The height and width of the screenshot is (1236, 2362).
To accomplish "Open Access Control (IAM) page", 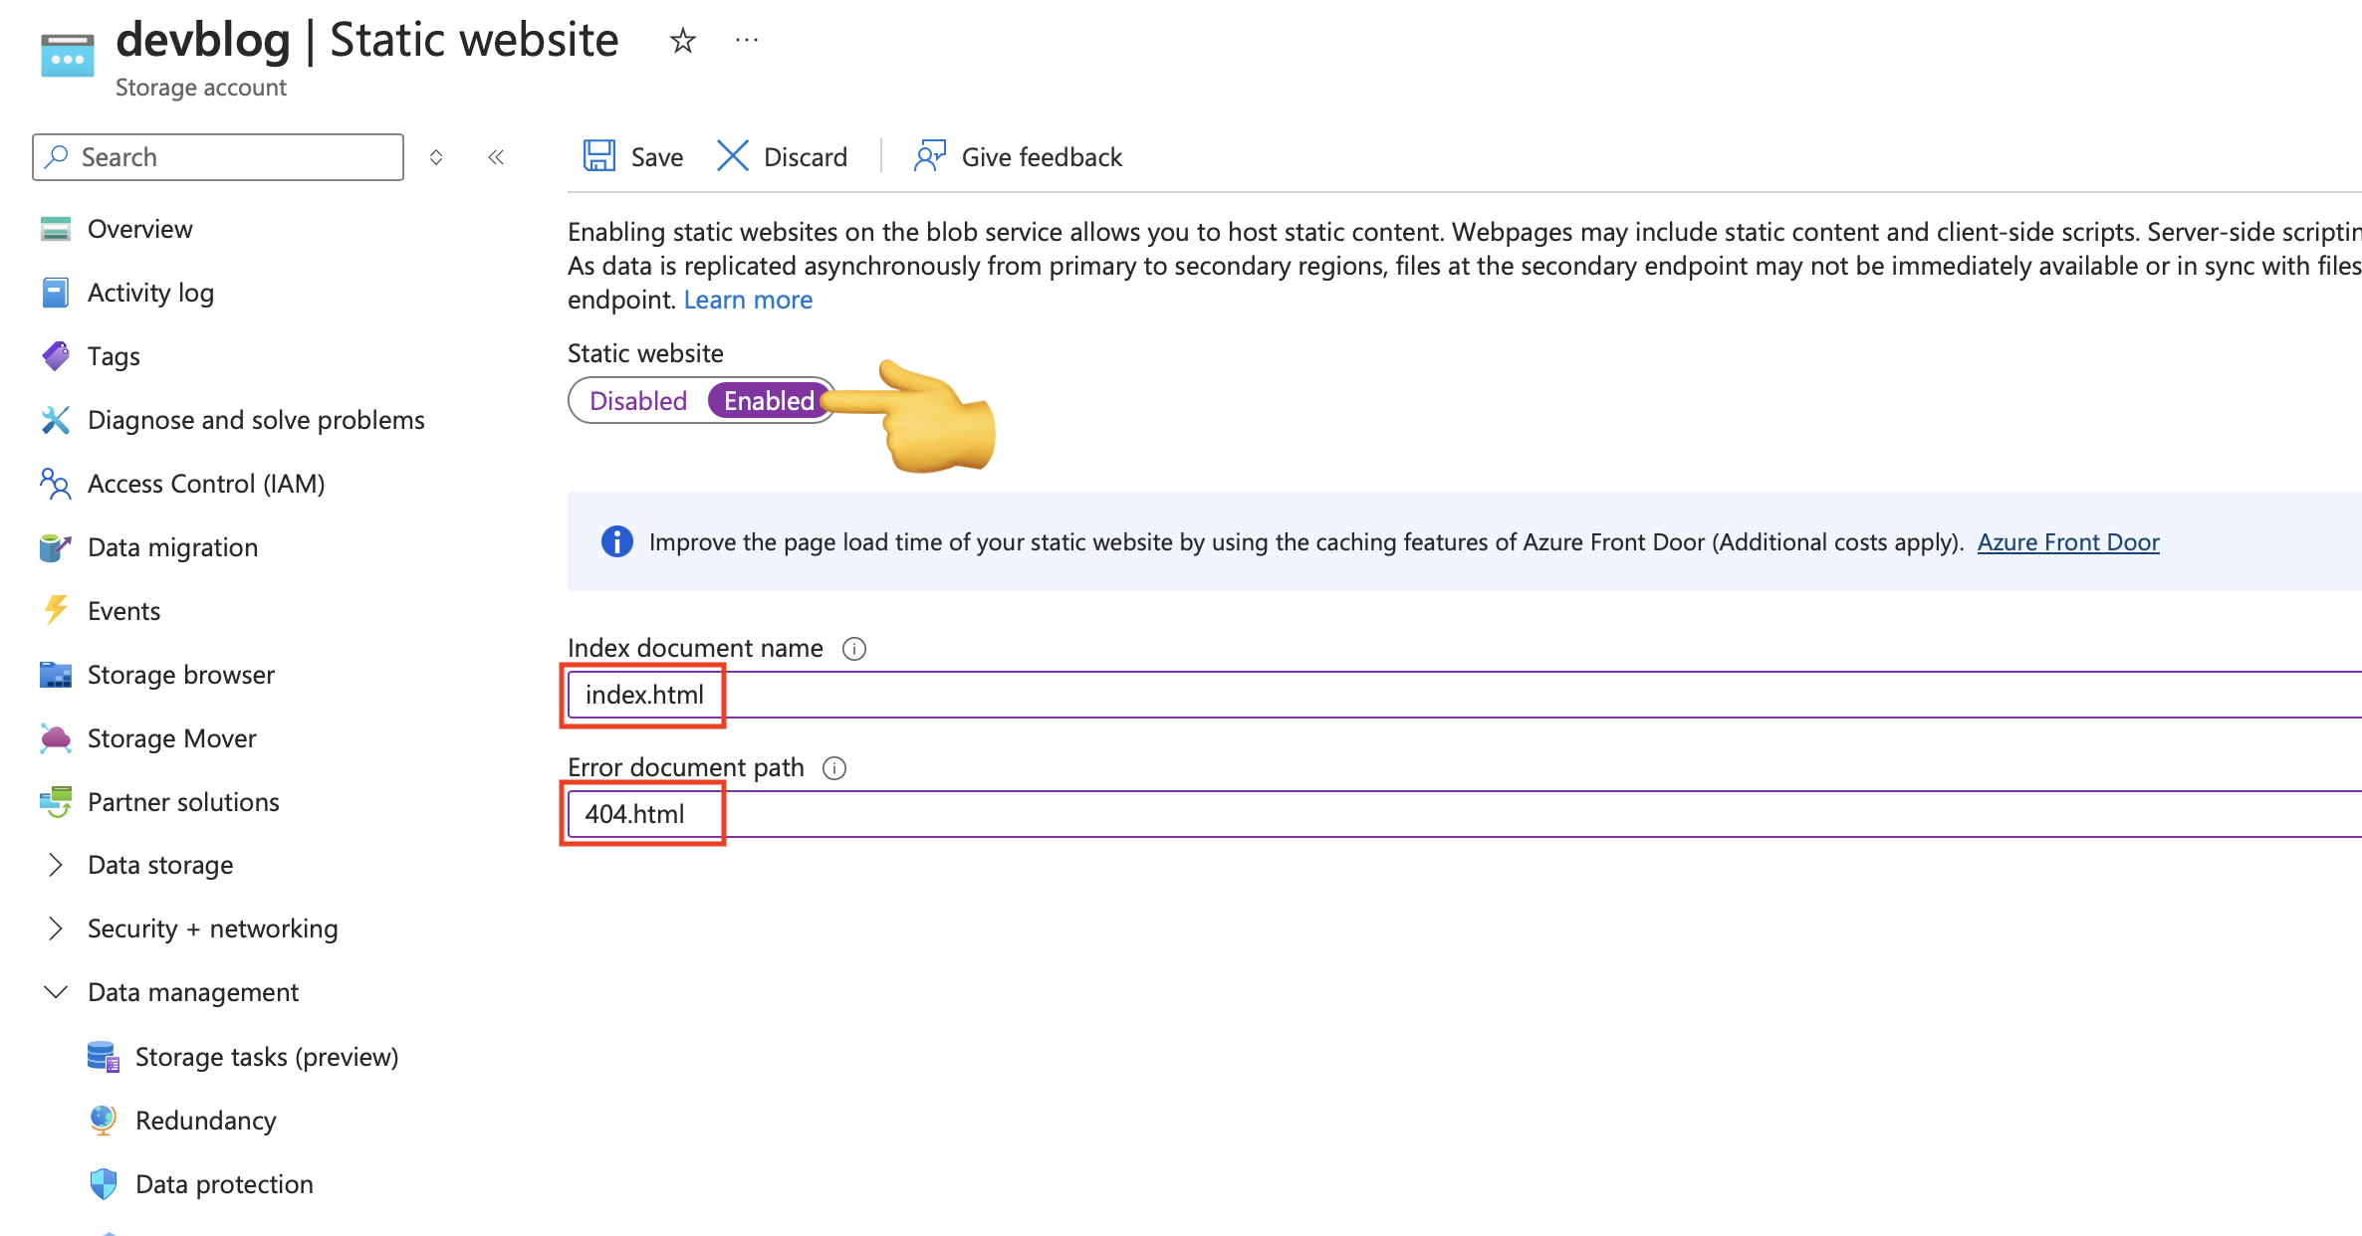I will click(205, 484).
